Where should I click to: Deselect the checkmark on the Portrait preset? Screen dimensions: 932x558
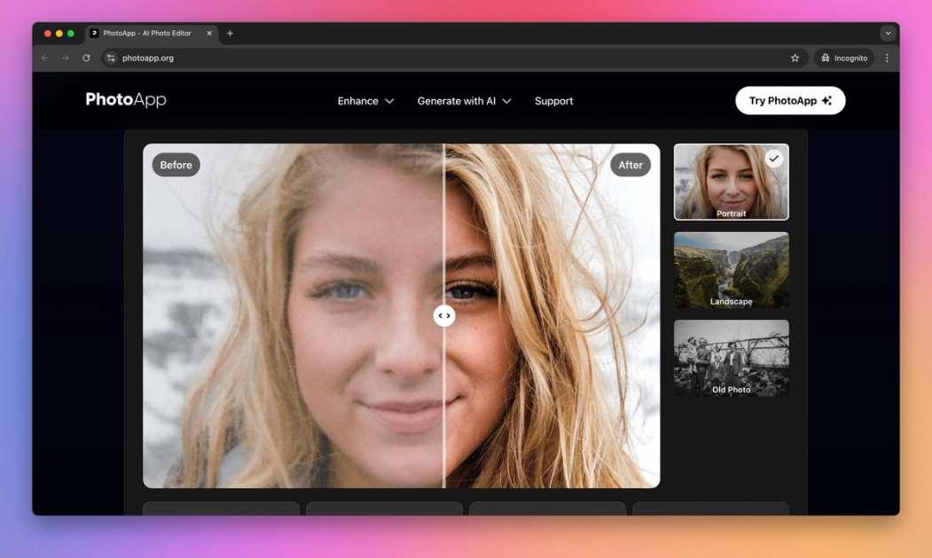pos(773,159)
